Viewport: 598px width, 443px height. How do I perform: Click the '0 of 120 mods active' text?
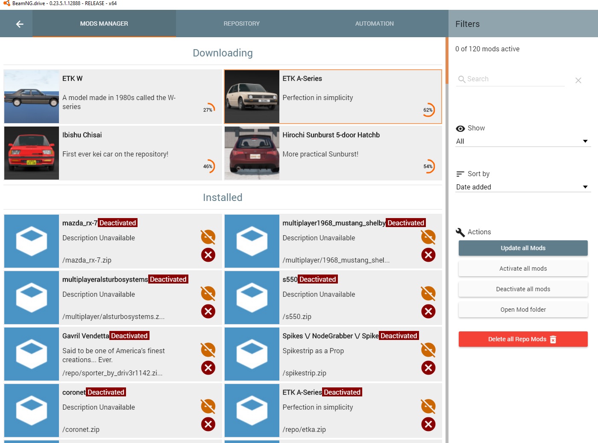coord(487,49)
